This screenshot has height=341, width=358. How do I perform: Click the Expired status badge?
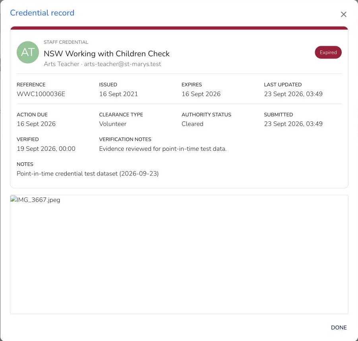328,53
